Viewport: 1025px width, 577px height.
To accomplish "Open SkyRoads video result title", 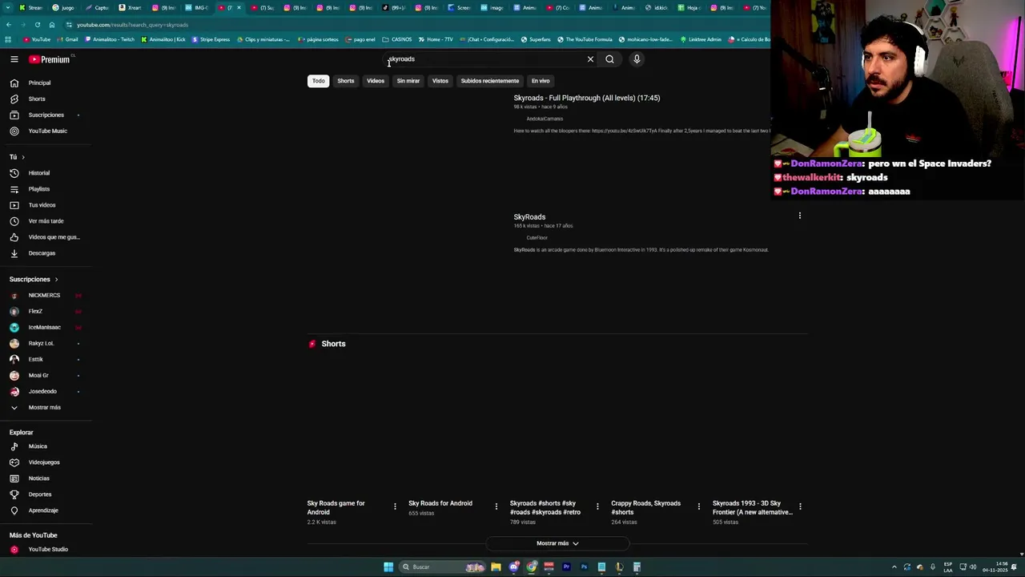I will click(x=529, y=217).
